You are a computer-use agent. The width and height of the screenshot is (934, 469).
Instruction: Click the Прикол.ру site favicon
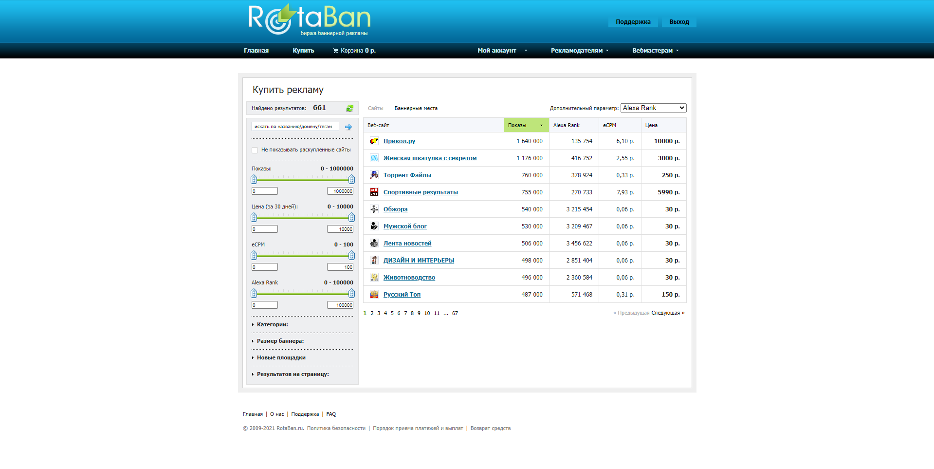coord(374,141)
